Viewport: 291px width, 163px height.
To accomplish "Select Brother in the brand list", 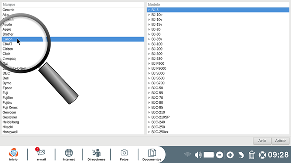I will coord(73,34).
